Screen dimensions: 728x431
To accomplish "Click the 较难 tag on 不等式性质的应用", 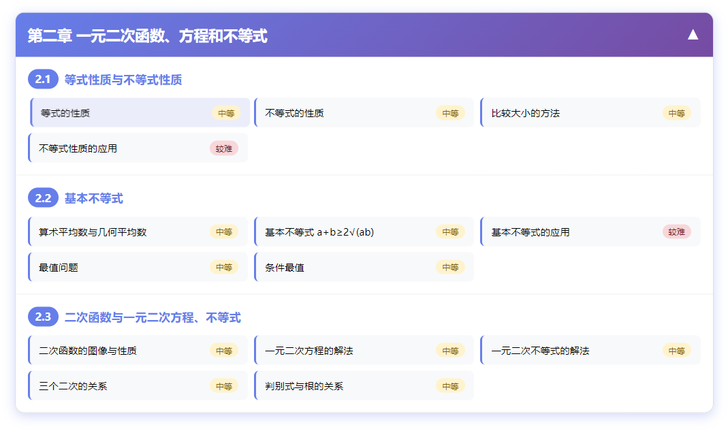I will click(224, 148).
